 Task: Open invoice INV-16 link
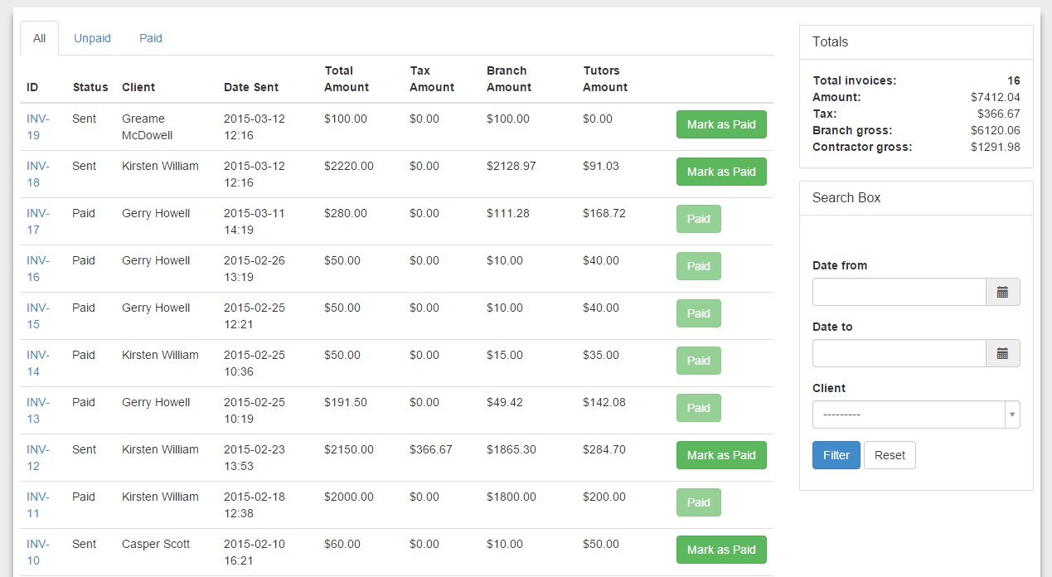[x=37, y=269]
